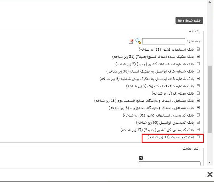Clear search with the red X document icon
The image size is (214, 182).
[131, 41]
